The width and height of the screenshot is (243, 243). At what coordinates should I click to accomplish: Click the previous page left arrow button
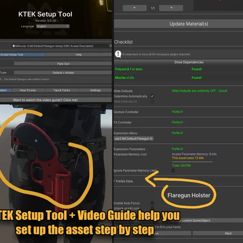coord(134,8)
